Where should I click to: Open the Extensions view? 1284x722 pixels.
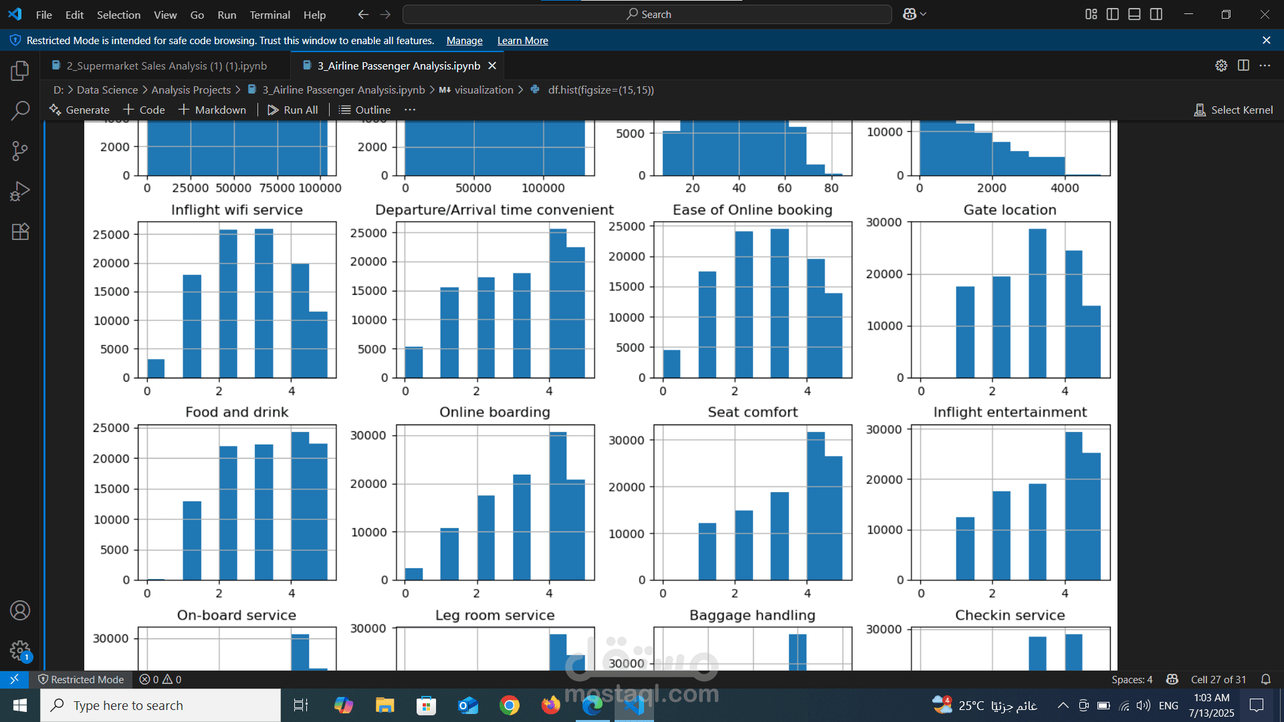pyautogui.click(x=20, y=231)
